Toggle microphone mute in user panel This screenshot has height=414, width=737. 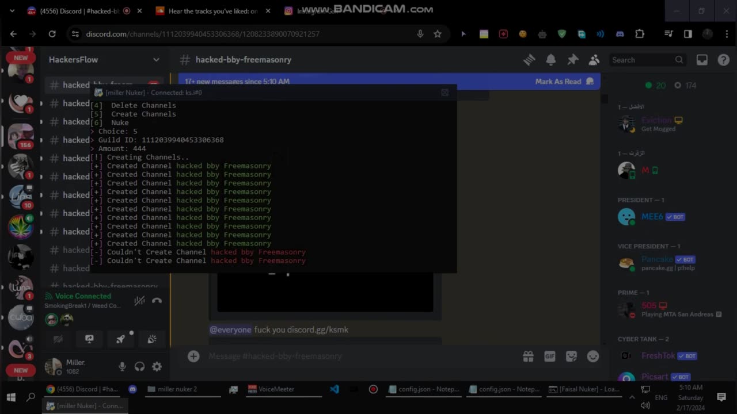coord(122,366)
